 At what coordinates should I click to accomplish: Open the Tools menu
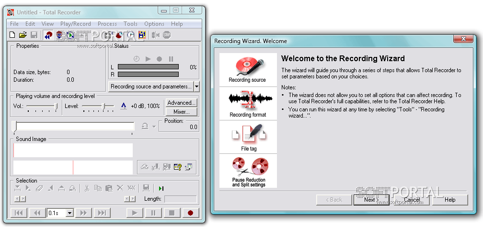[x=131, y=23]
